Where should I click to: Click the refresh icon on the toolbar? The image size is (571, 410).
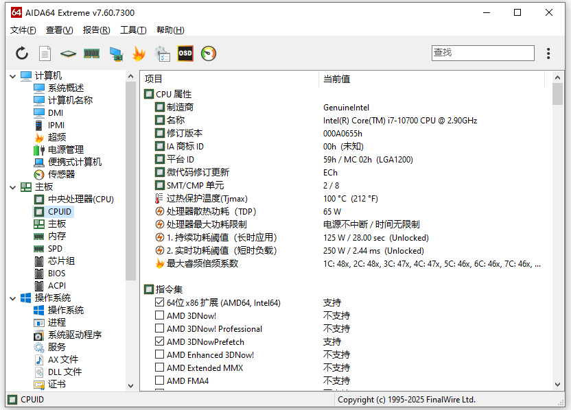(x=21, y=53)
